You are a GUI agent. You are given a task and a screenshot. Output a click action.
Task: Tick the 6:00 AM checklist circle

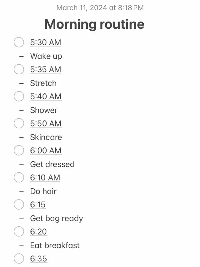(19, 150)
